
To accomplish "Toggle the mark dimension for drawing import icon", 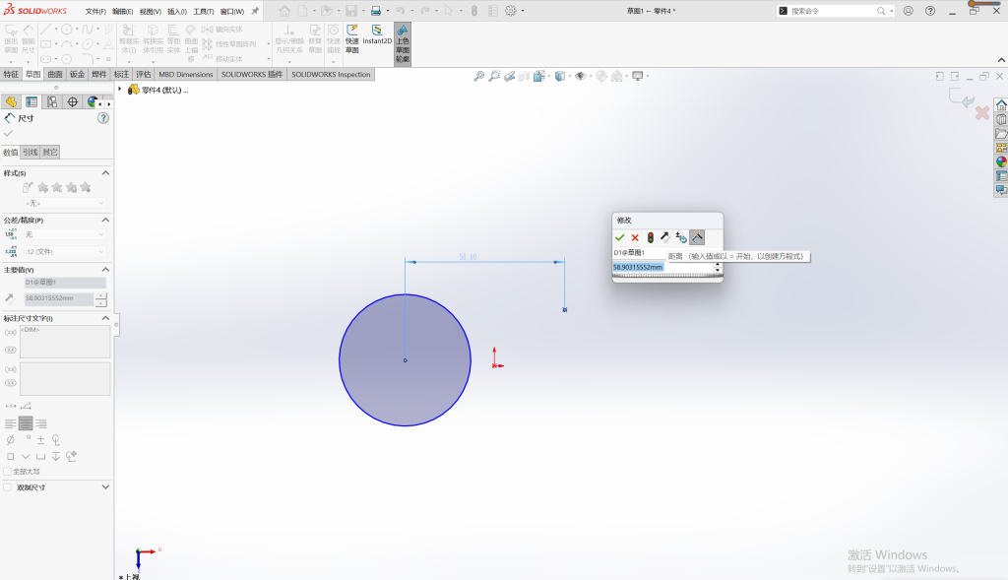I will click(x=697, y=238).
